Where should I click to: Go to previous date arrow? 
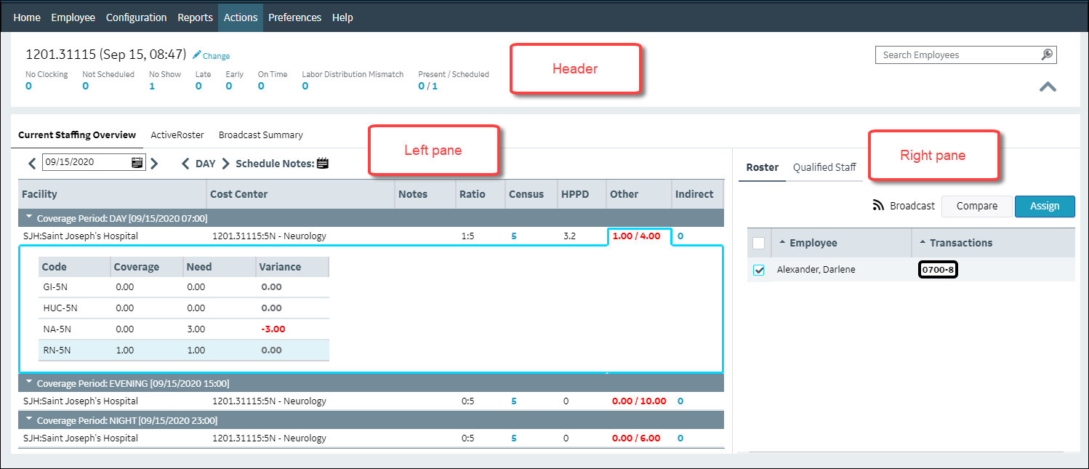point(32,164)
